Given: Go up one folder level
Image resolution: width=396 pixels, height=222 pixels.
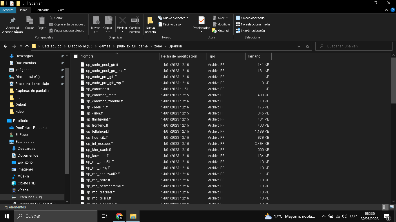Looking at the screenshot, I should pos(27,46).
